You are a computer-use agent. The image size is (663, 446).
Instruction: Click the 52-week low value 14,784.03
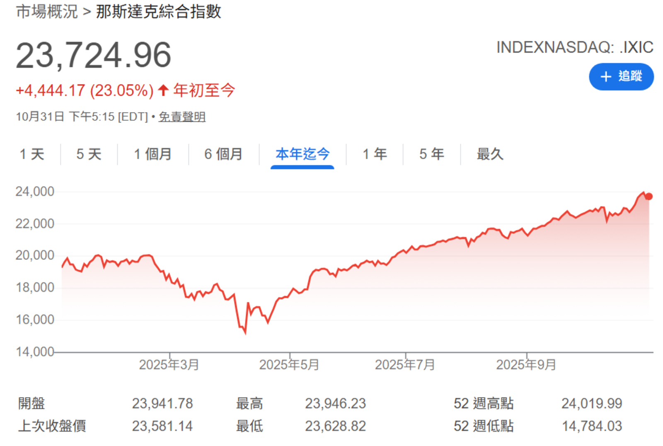pyautogui.click(x=592, y=426)
